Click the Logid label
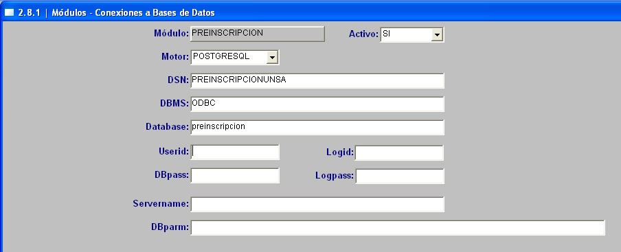 pyautogui.click(x=340, y=152)
